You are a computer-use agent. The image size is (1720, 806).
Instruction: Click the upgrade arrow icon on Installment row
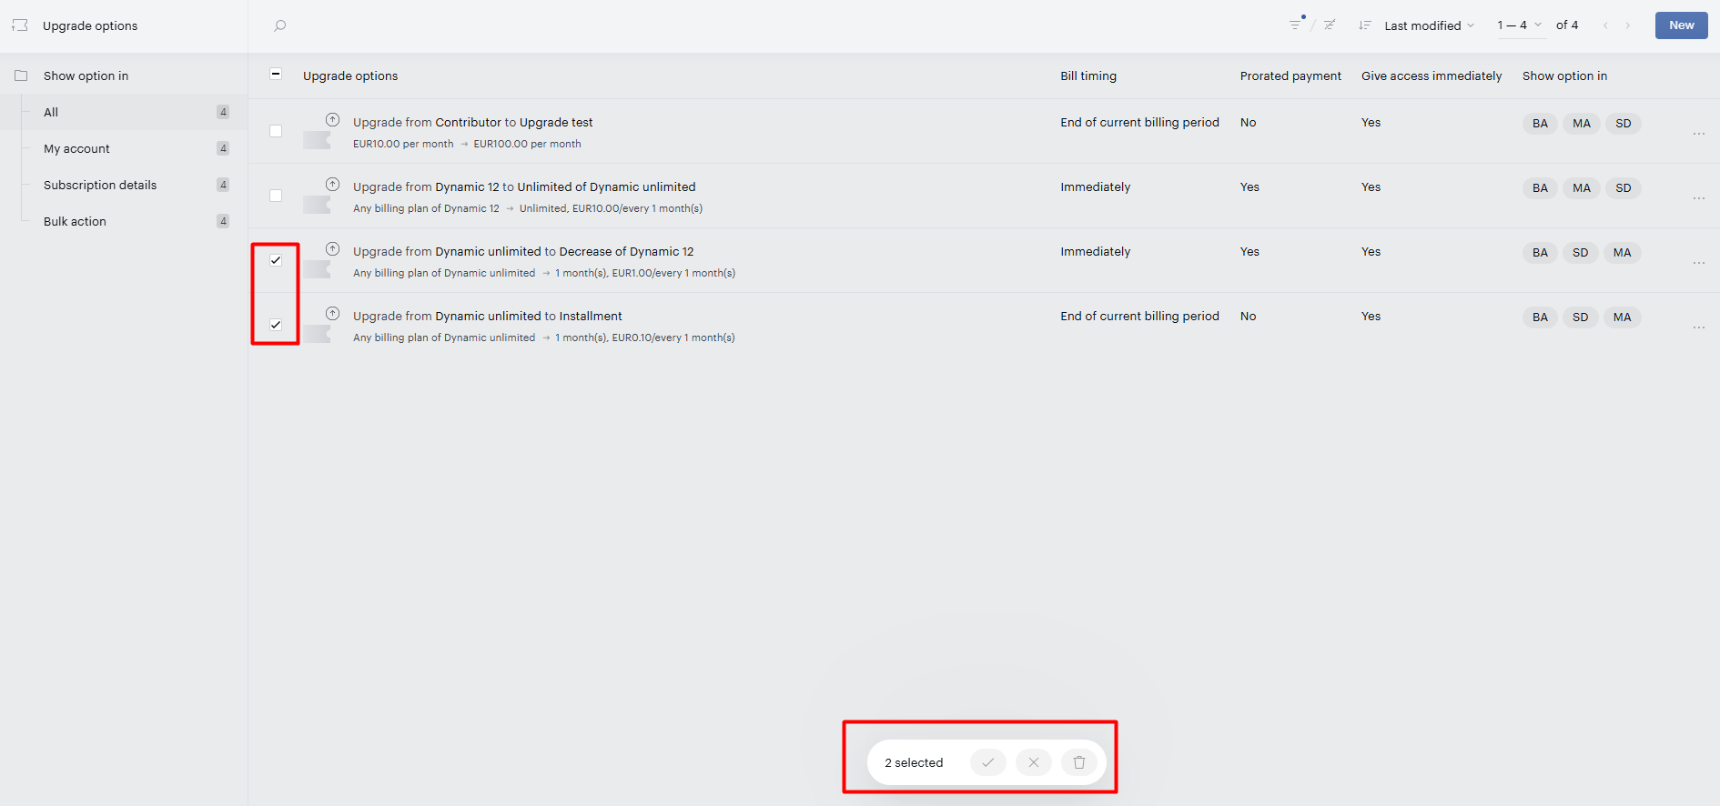333,314
